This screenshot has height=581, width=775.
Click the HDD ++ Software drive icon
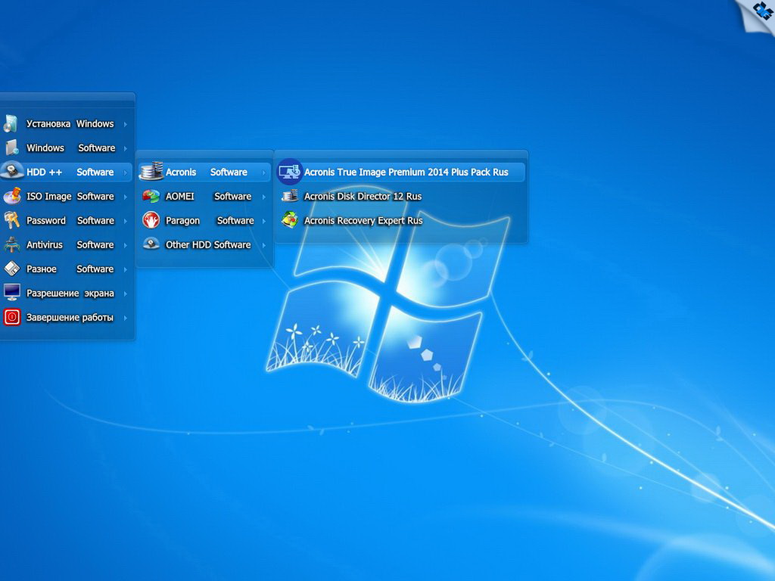(12, 170)
